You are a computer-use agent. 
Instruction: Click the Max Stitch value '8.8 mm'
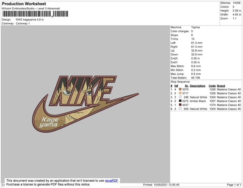pos(196,66)
